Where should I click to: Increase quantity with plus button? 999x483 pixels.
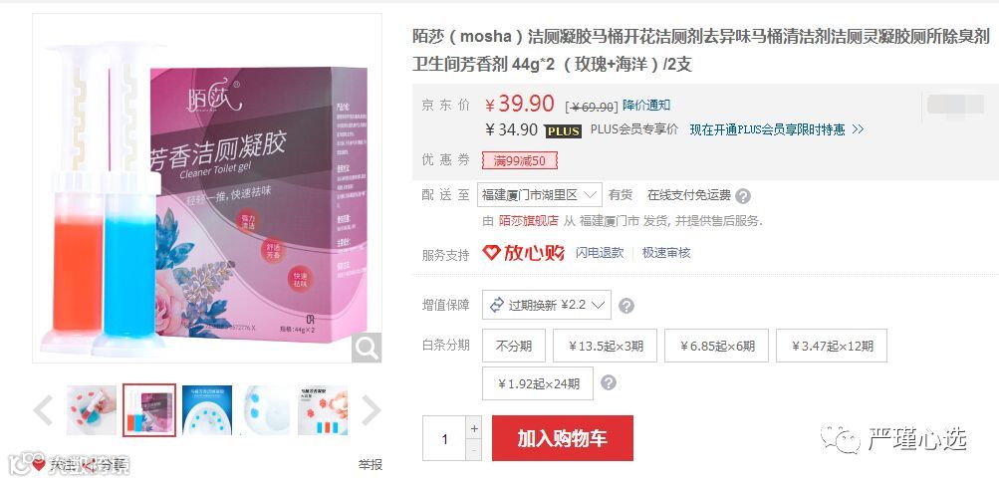pyautogui.click(x=473, y=428)
